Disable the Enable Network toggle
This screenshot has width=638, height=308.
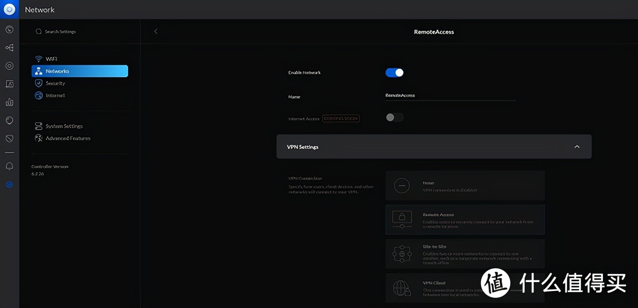394,73
